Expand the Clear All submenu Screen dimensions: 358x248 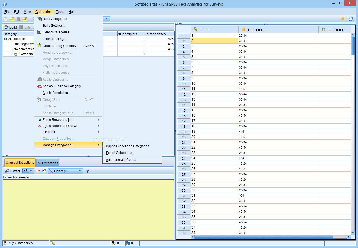coord(68,132)
